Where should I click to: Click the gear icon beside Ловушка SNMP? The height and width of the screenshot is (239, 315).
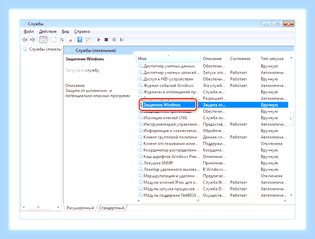point(140,163)
